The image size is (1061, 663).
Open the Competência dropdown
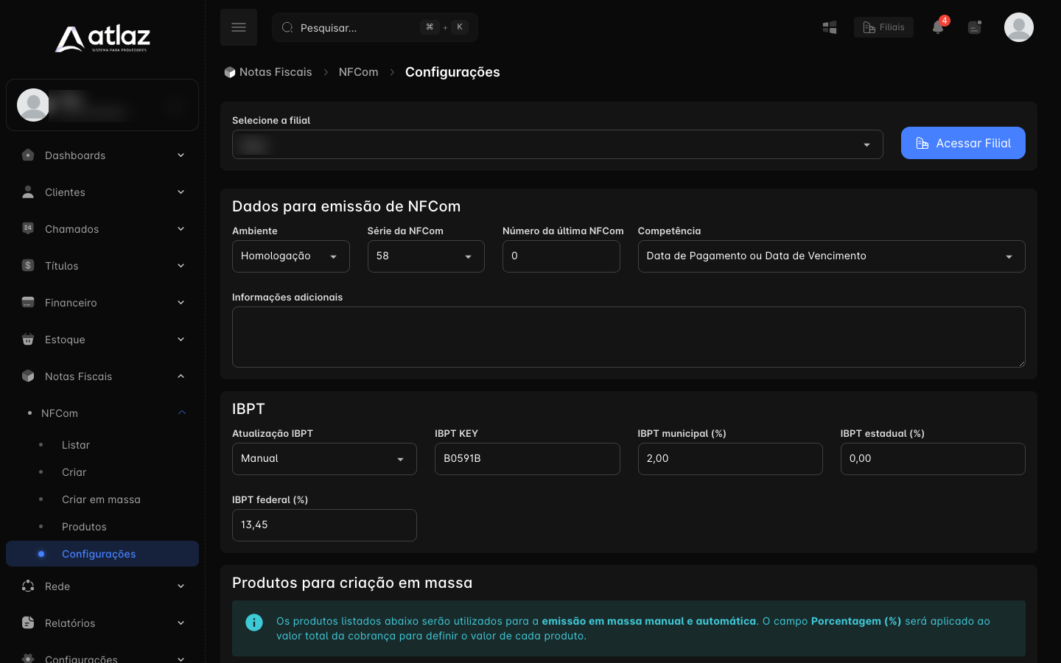point(831,256)
